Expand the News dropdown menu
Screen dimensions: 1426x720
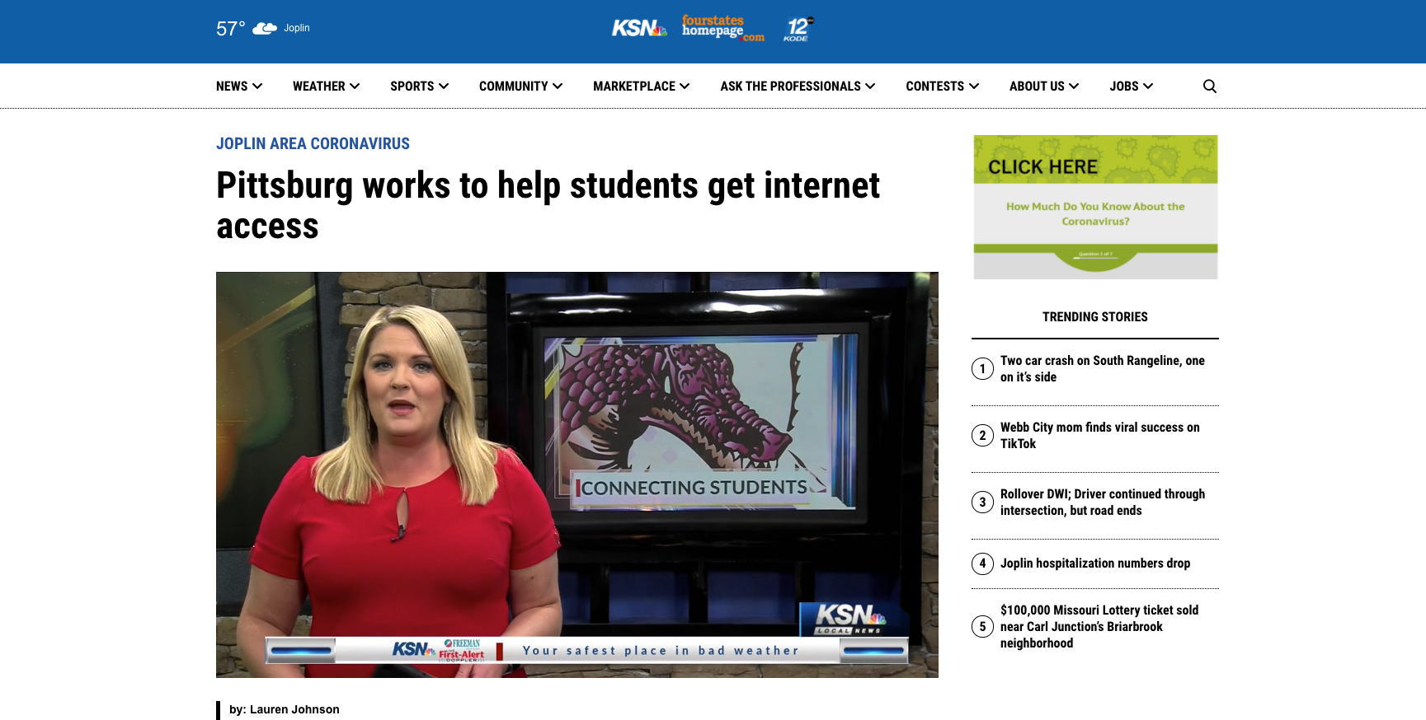coord(238,86)
